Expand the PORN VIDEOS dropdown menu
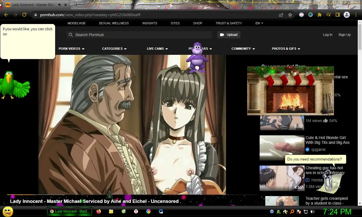 click(x=72, y=49)
